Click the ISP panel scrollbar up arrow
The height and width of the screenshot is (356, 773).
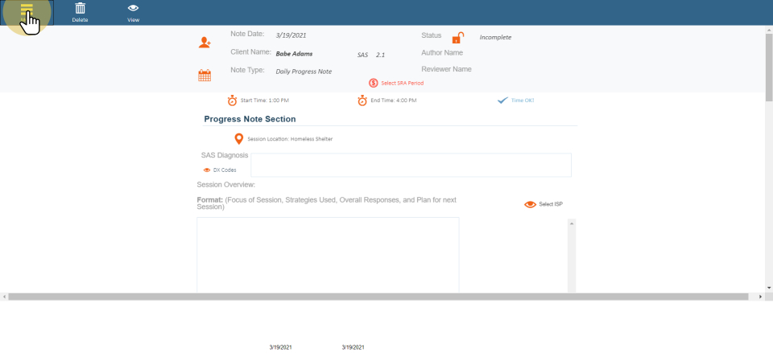[572, 223]
